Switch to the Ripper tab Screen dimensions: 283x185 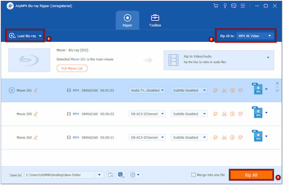(127, 20)
